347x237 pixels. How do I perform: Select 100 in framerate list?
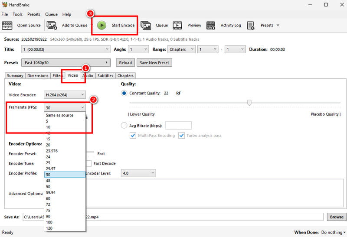point(65,222)
